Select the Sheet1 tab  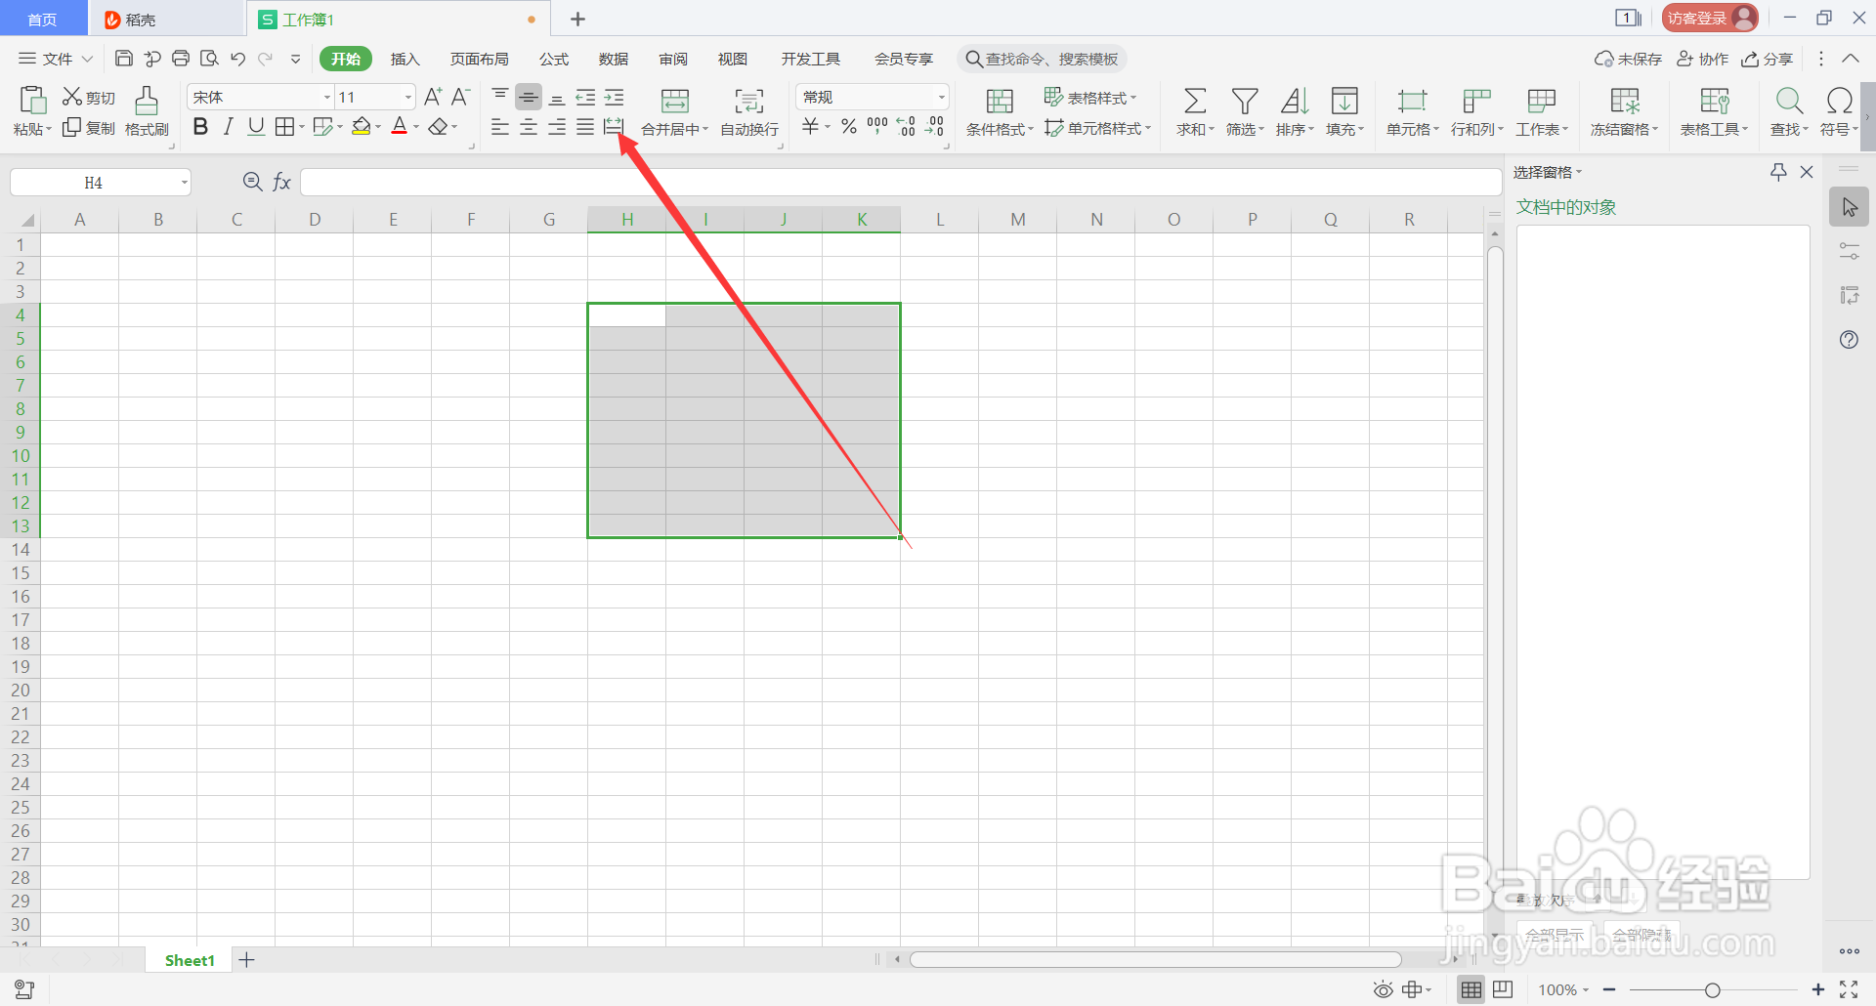[190, 960]
